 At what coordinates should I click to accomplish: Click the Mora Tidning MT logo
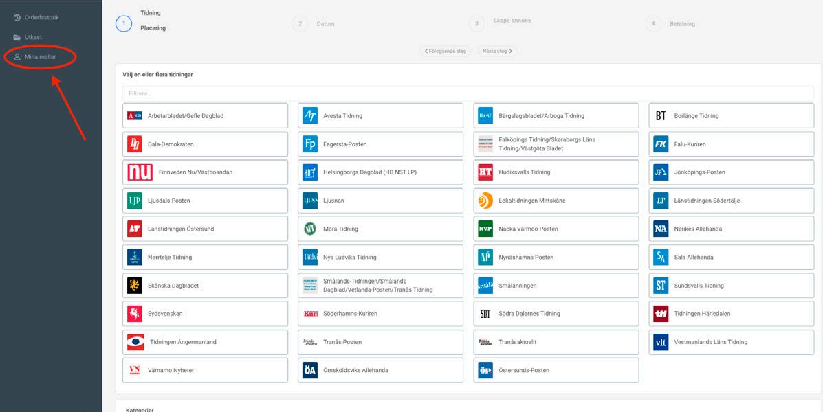310,229
